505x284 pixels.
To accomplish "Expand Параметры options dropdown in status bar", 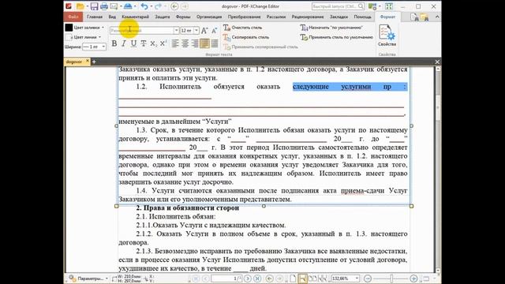I will point(107,278).
